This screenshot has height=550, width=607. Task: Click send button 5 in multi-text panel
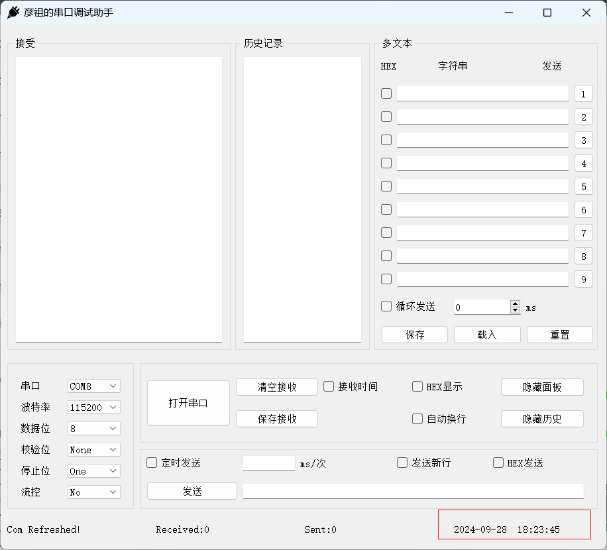pos(583,187)
